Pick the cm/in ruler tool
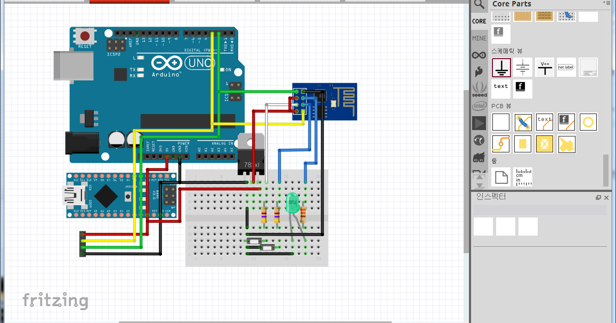Screen dimensions: 616x323 point(523,177)
